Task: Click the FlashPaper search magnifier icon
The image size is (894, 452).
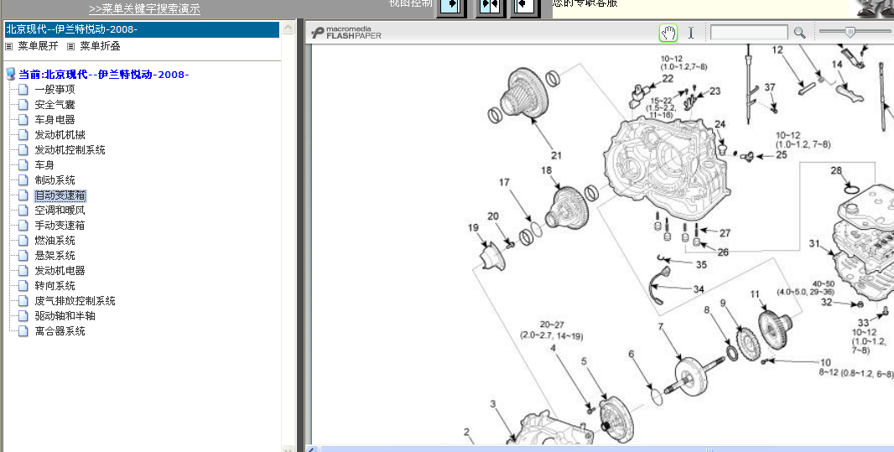Action: [799, 33]
